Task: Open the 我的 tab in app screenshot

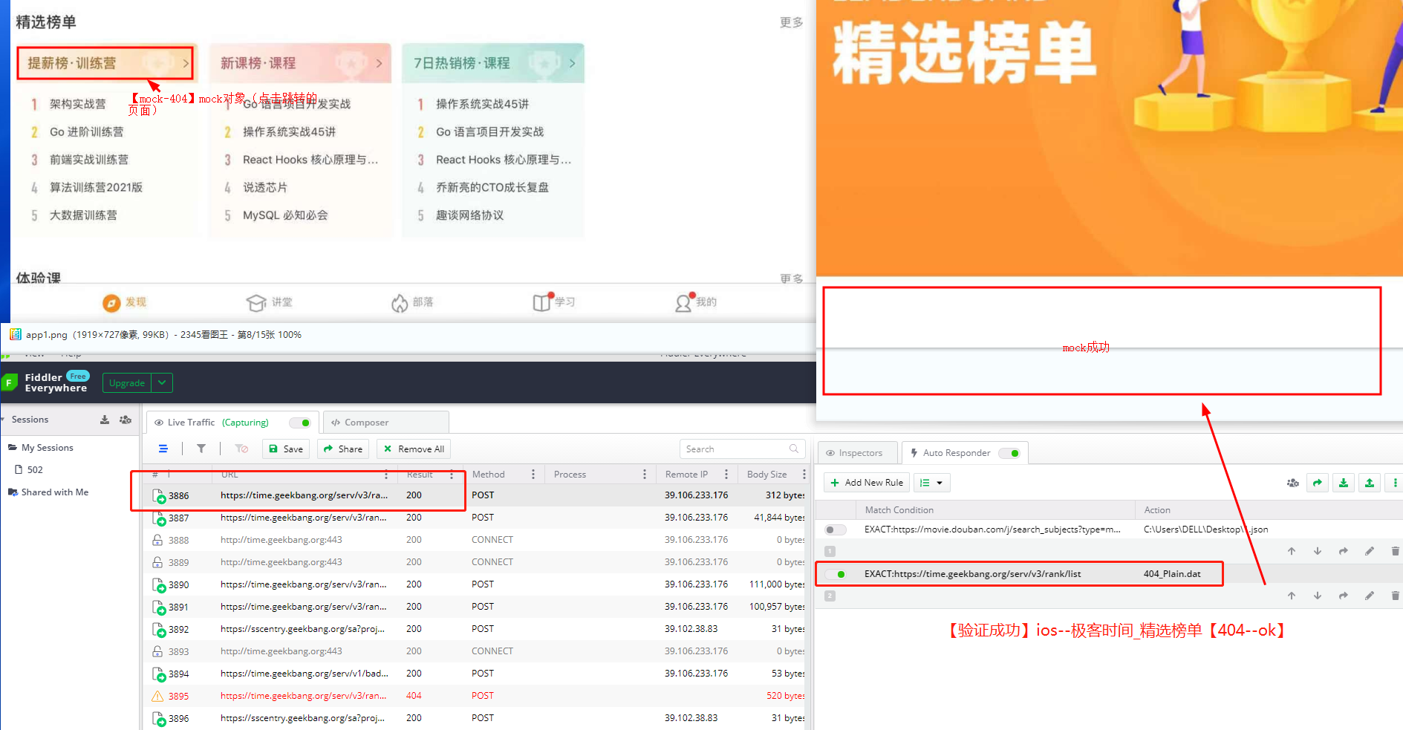Action: point(696,302)
